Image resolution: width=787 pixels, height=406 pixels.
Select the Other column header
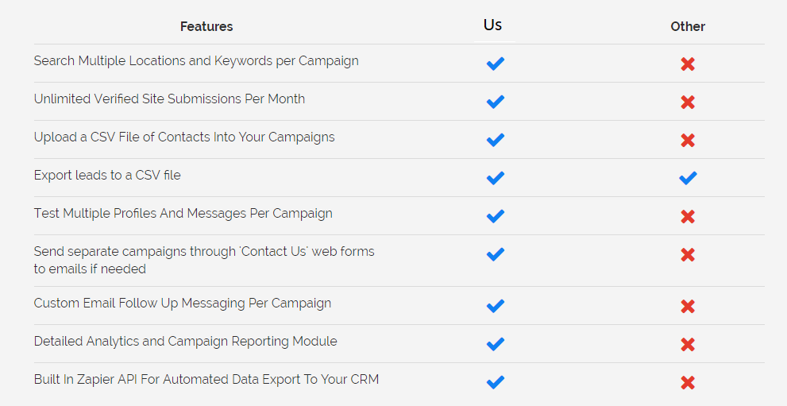[688, 26]
